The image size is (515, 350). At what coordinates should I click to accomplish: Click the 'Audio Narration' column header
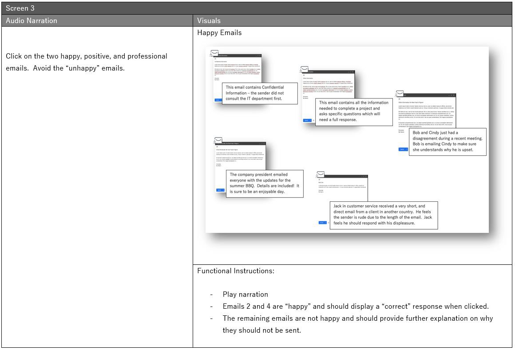32,21
